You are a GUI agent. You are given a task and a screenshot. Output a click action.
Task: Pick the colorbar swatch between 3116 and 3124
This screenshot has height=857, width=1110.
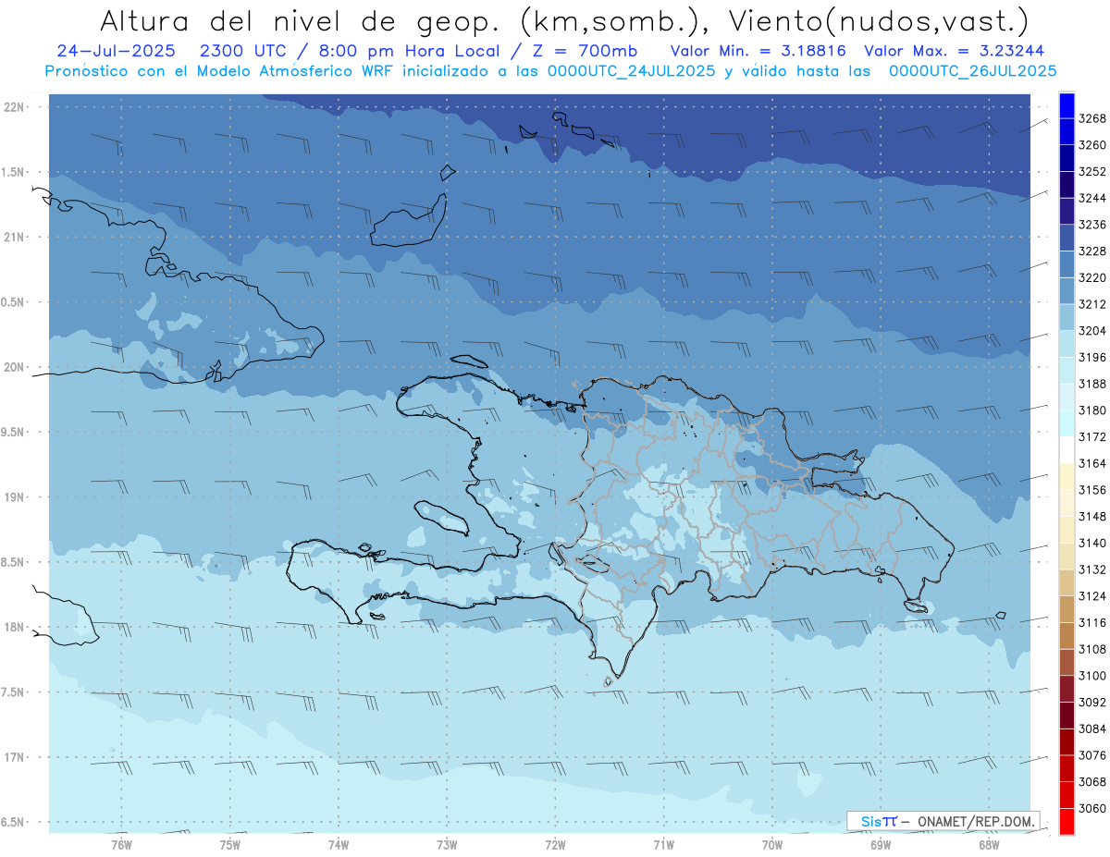[x=1066, y=609]
